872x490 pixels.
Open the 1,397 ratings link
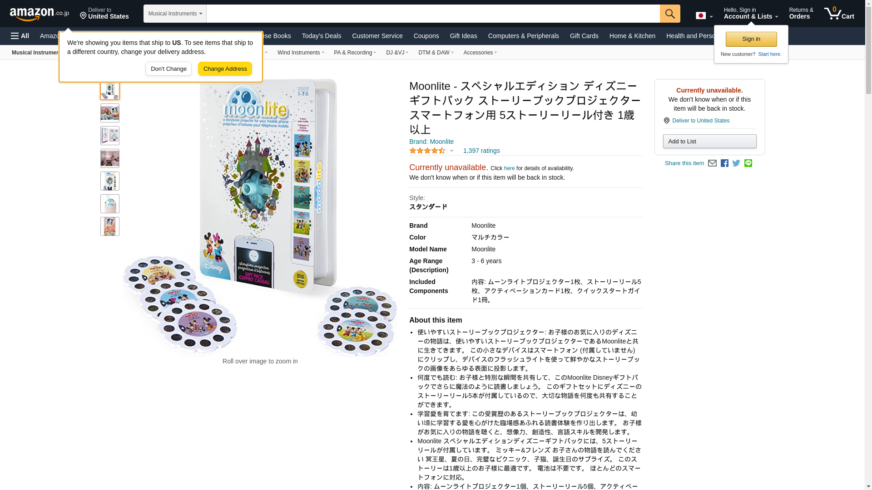coord(481,151)
